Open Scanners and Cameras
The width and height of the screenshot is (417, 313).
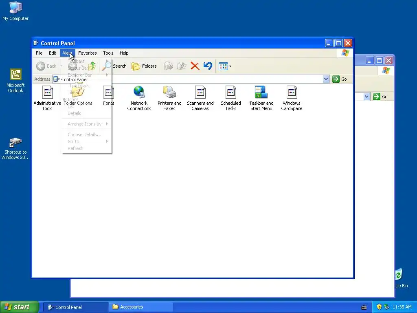click(x=200, y=98)
